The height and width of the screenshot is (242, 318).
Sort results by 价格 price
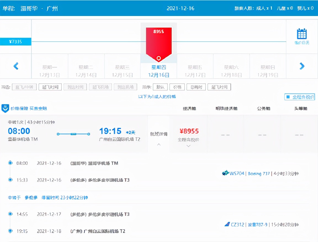tap(177, 87)
